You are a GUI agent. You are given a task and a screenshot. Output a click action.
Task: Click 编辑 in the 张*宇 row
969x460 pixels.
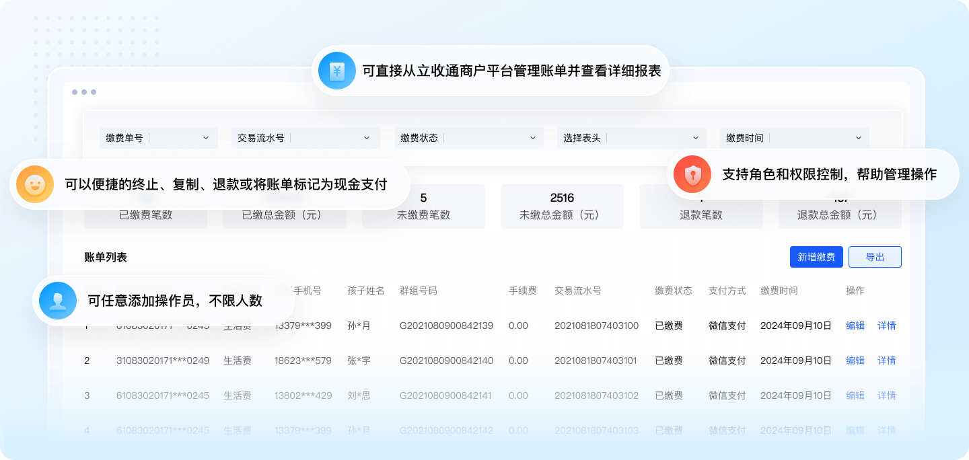click(855, 360)
